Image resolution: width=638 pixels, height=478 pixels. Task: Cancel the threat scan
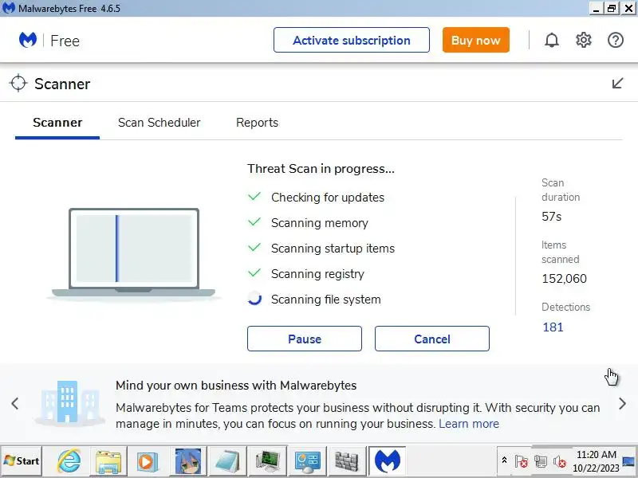[x=432, y=339]
